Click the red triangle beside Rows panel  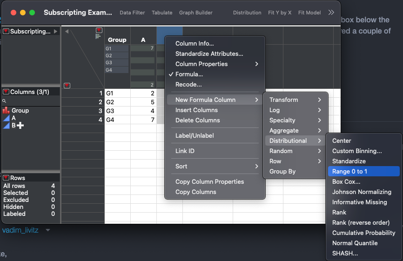[6, 178]
